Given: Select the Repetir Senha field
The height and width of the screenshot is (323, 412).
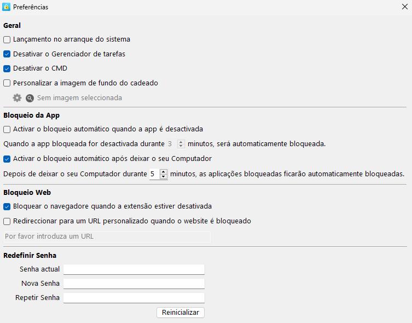Looking at the screenshot, I should [x=134, y=298].
